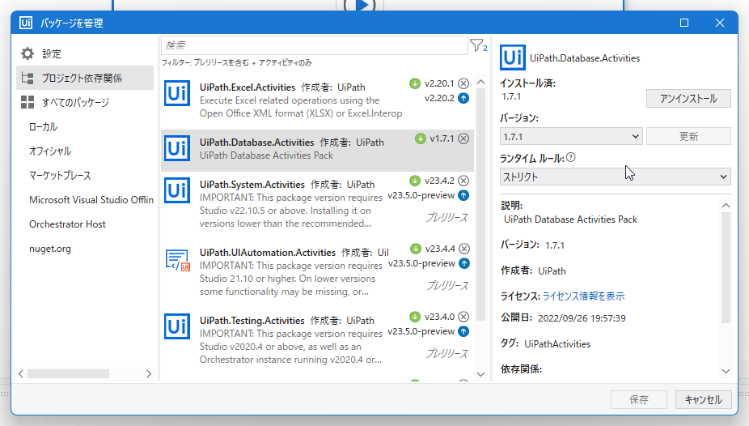
Task: Select Microsoft Visual Studio Offline source
Action: click(x=91, y=200)
